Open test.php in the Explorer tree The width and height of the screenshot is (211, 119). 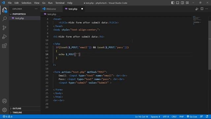(25, 18)
